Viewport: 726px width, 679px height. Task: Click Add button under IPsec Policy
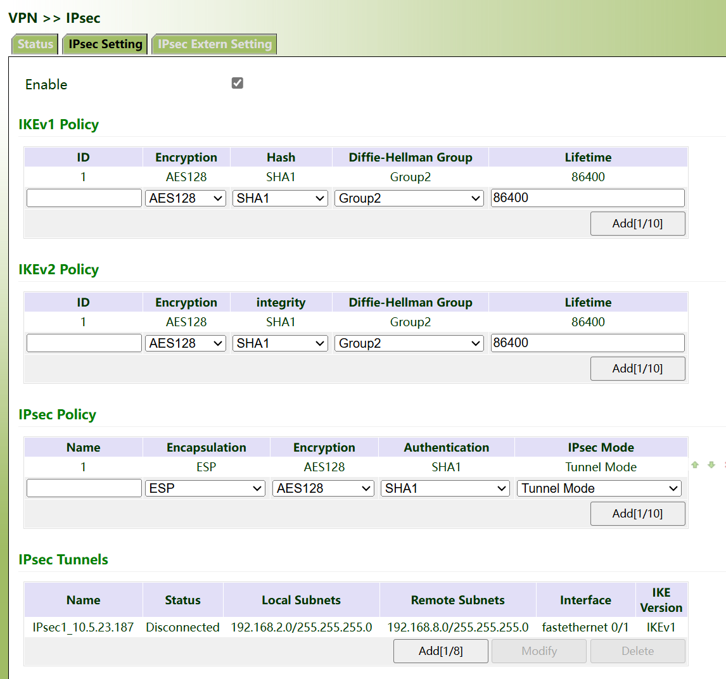coord(637,514)
